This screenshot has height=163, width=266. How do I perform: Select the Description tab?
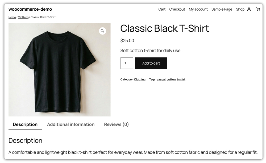pos(25,124)
